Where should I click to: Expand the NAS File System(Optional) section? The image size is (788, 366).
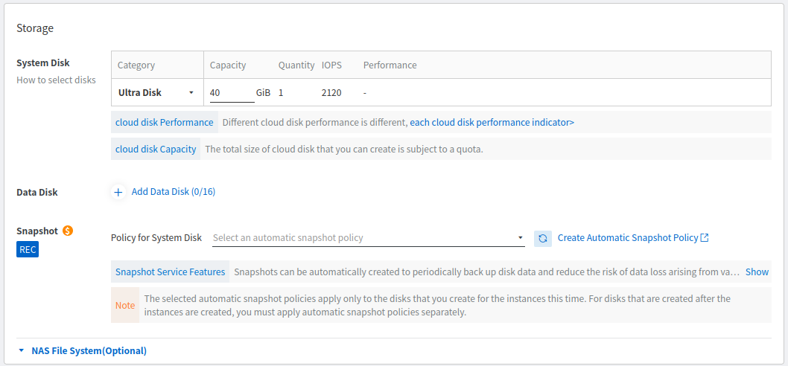(89, 350)
